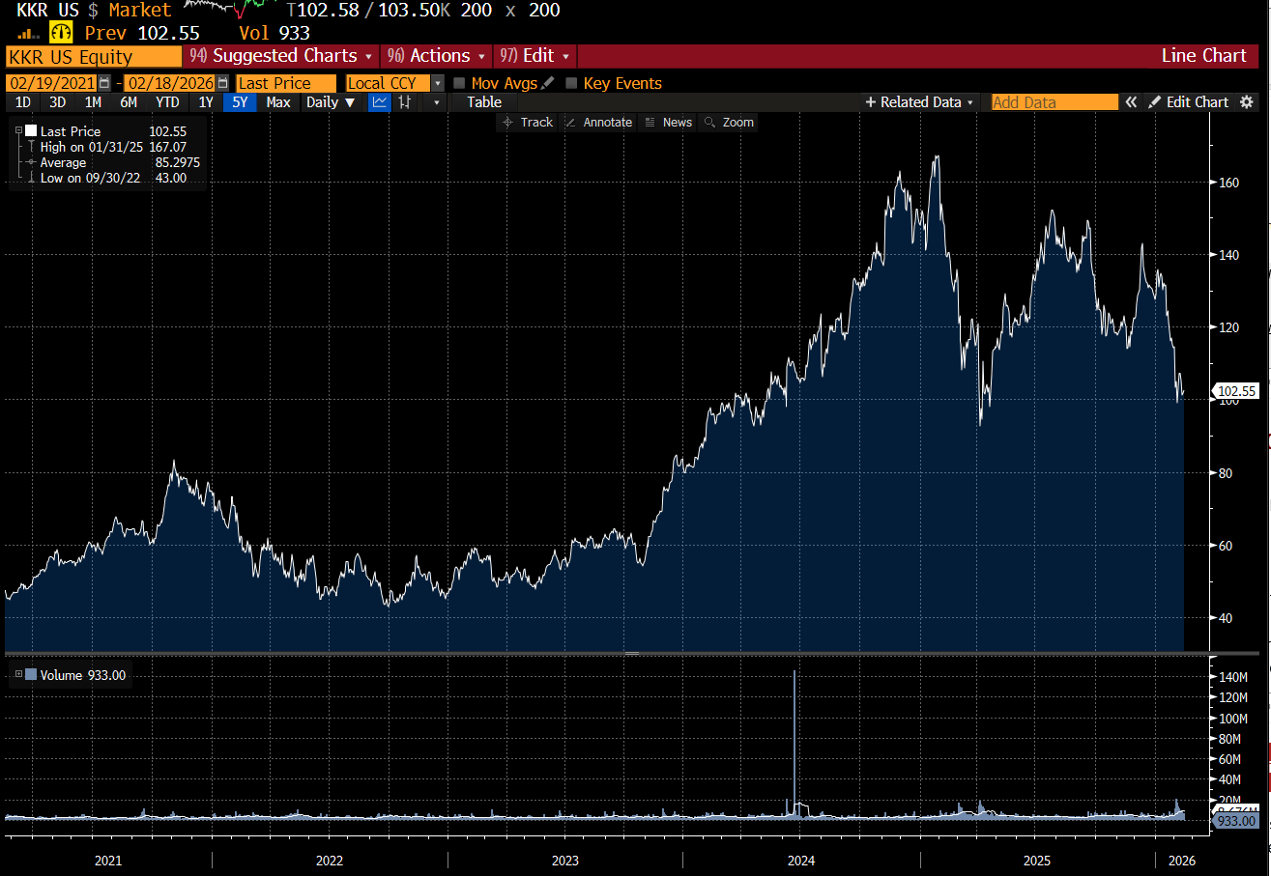
Task: Activate the Zoom magnifier tool
Action: [730, 123]
